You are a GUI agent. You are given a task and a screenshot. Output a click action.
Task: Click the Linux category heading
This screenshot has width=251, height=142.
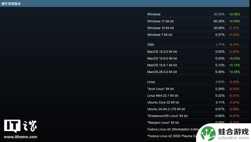pos(151,82)
